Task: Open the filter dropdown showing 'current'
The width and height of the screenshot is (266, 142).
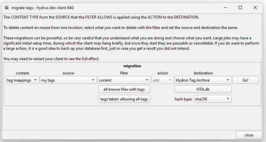Action: point(124,80)
